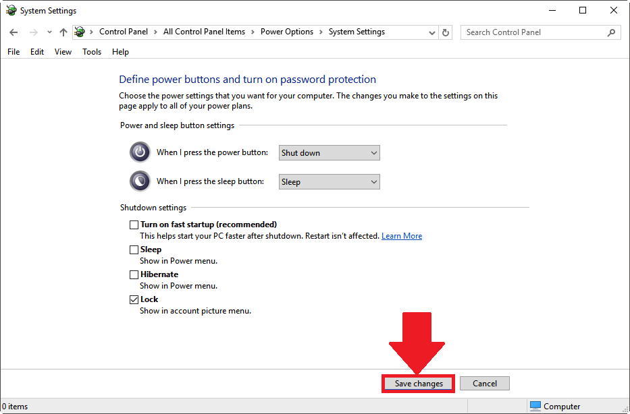Viewport: 630px width, 414px height.
Task: Click the power button icon
Action: point(140,152)
